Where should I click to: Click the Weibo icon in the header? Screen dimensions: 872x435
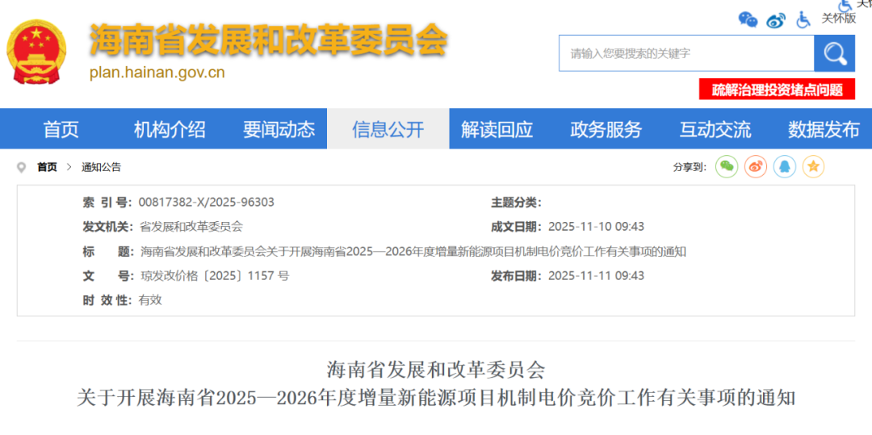tap(776, 20)
